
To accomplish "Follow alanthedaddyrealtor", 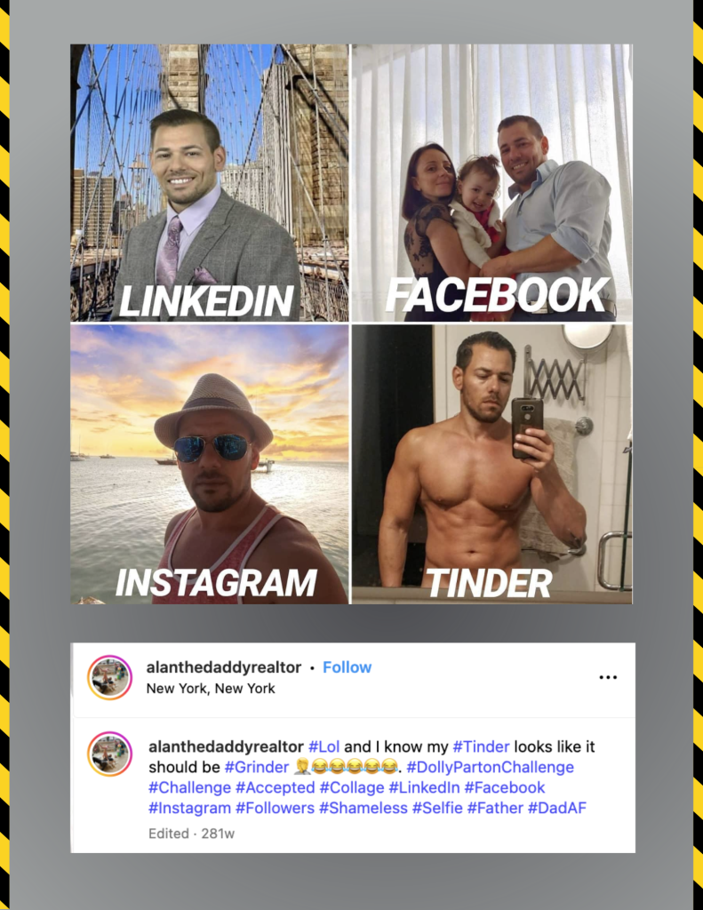I will tap(347, 667).
